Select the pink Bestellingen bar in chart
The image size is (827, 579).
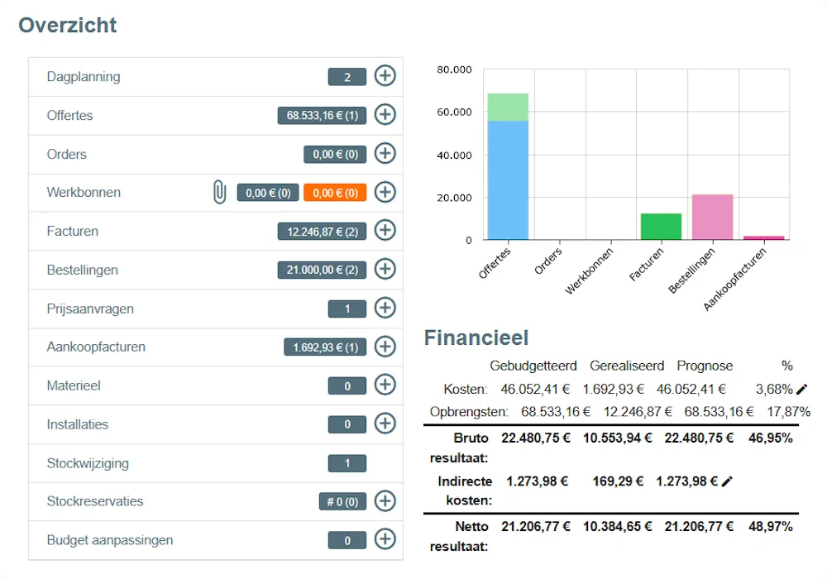[x=713, y=218]
